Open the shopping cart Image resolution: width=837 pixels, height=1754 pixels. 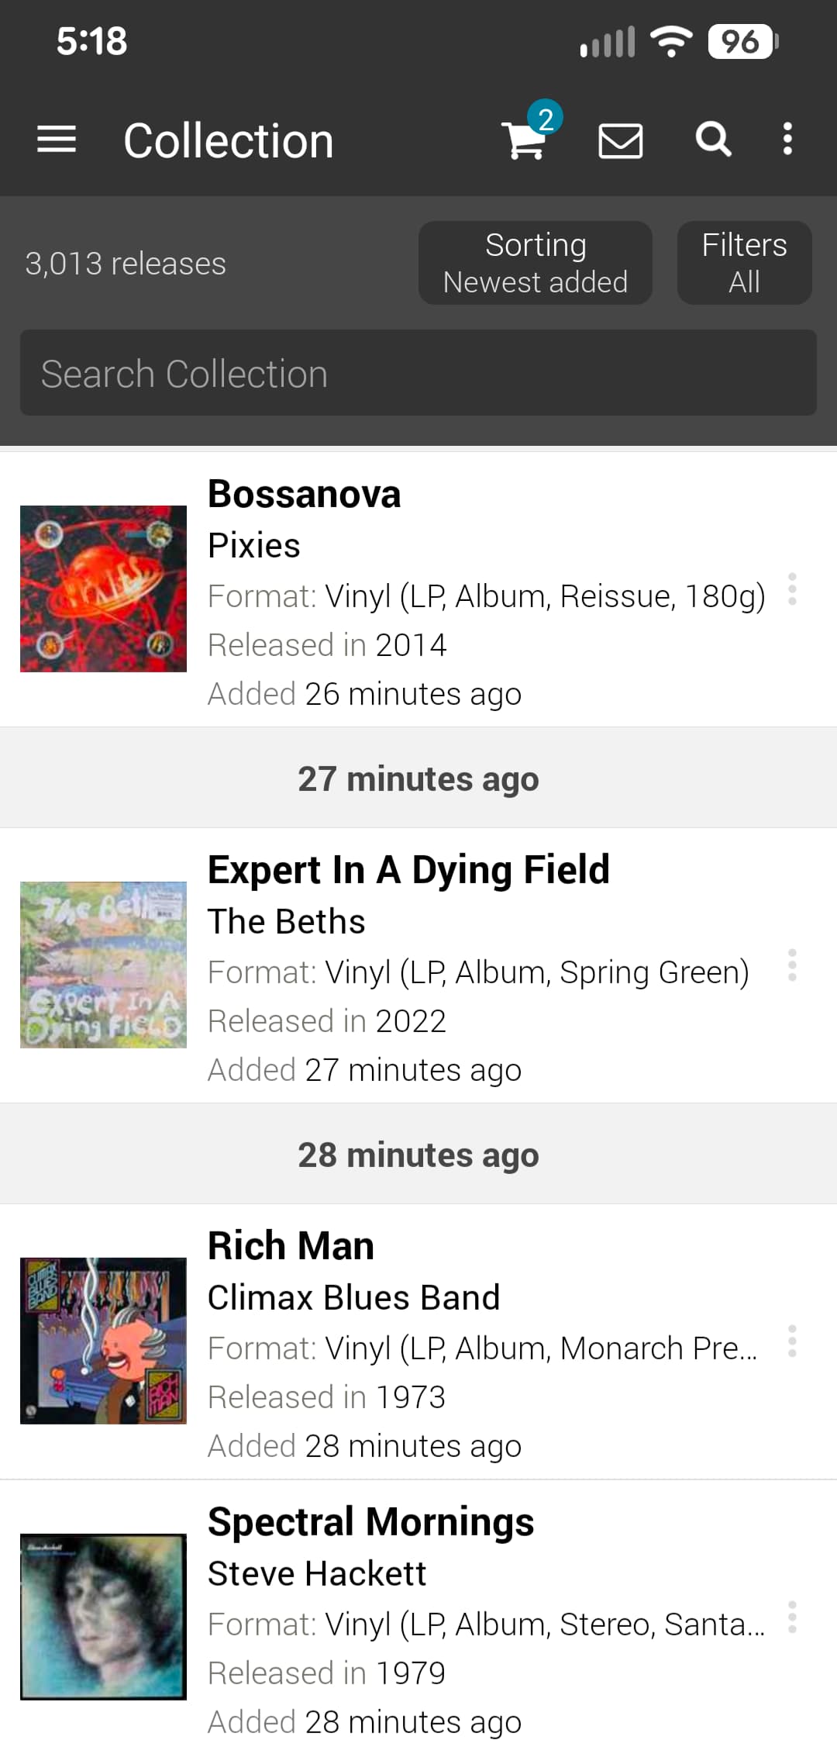525,140
